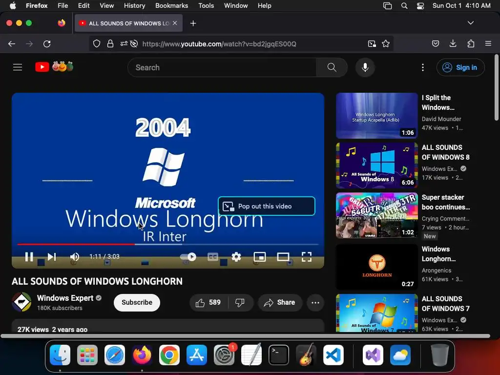Toggle the autoplay switch
This screenshot has width=500, height=375.
click(188, 257)
